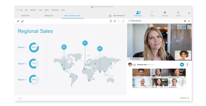Toggle the microphone mute button
The width and height of the screenshot is (206, 106).
187,65
